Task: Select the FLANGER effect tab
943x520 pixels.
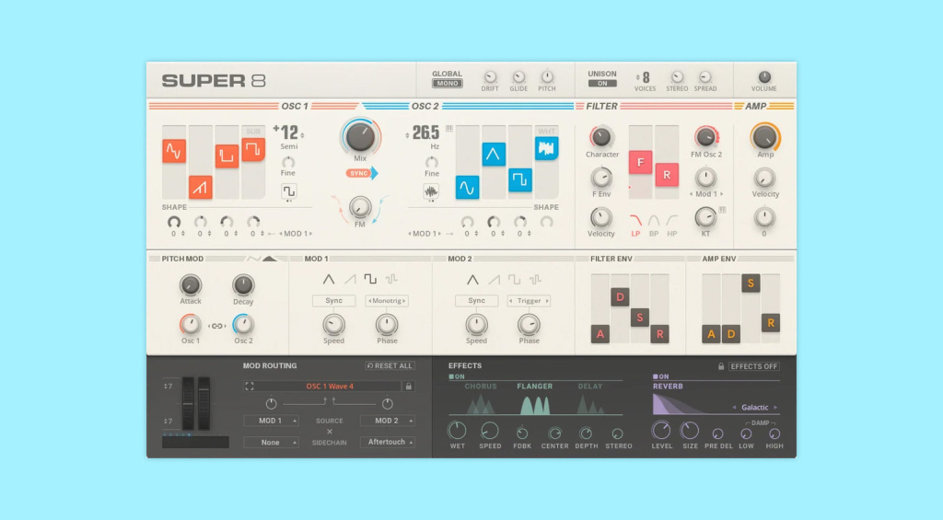Action: pyautogui.click(x=535, y=387)
